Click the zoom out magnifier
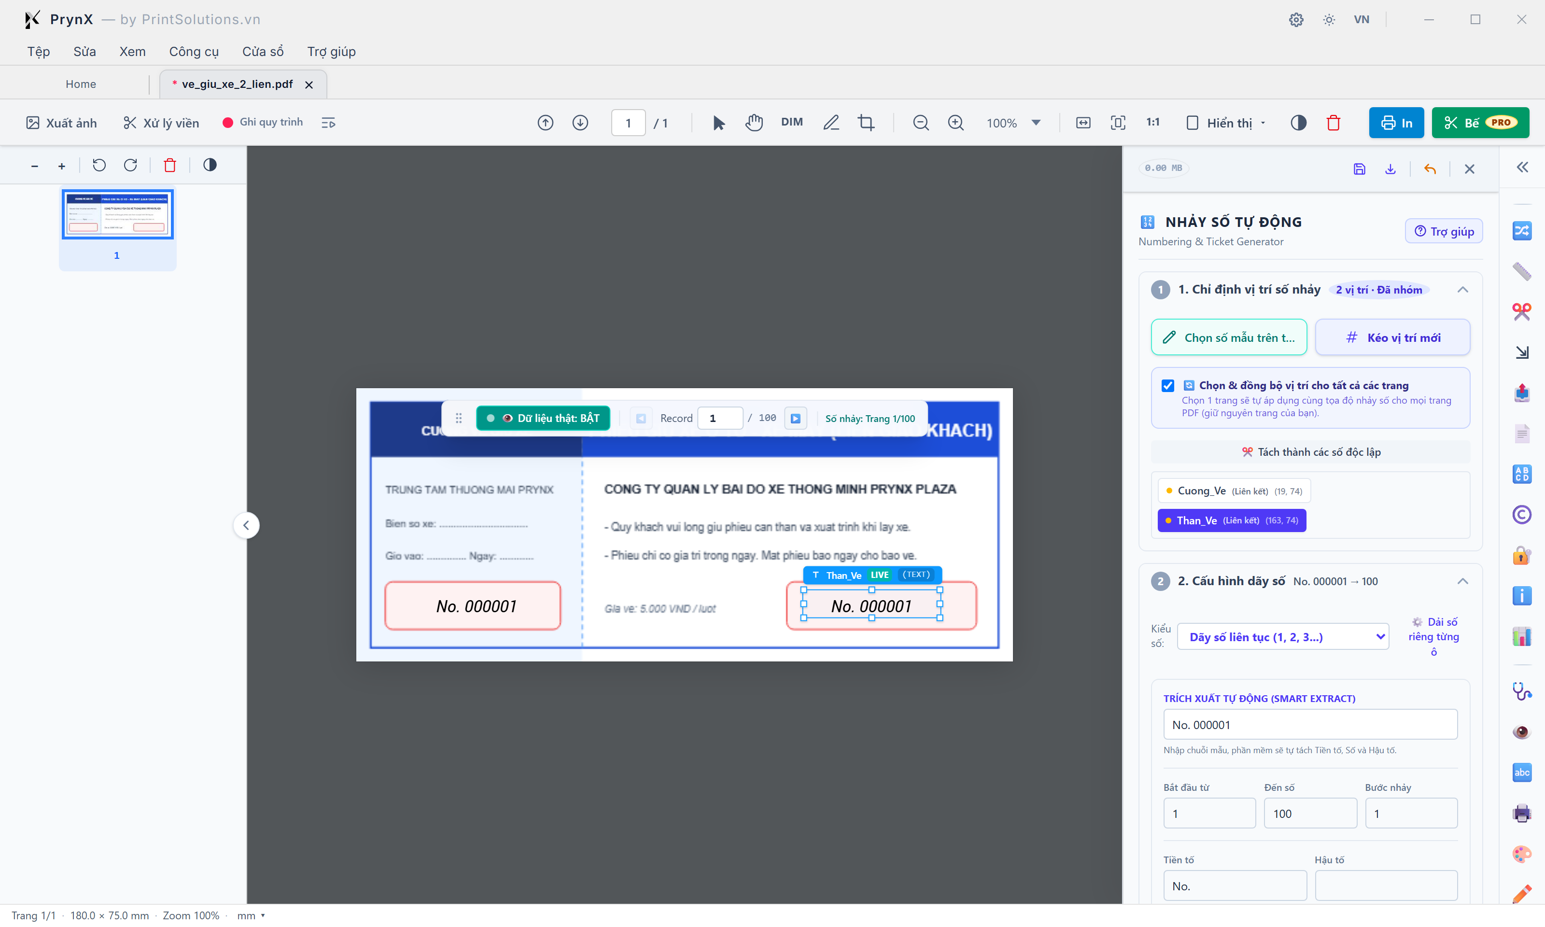This screenshot has width=1545, height=927. pyautogui.click(x=921, y=123)
